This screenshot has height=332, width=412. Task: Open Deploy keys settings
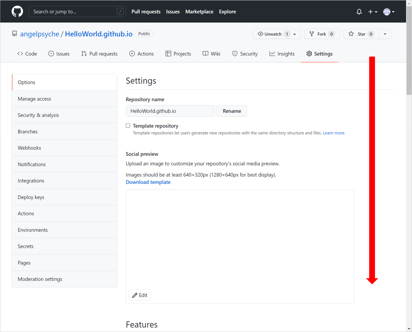point(64,197)
